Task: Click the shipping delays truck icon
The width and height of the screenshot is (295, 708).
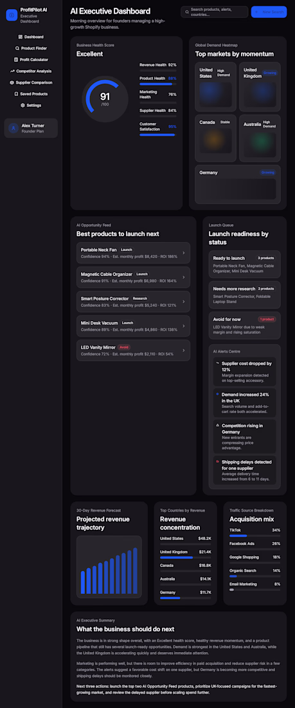Action: pos(217,462)
